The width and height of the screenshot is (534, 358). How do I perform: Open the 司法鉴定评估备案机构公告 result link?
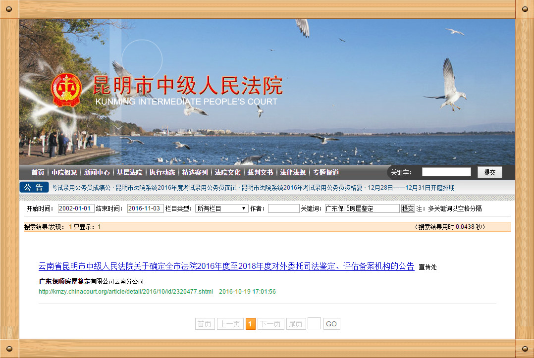click(x=226, y=266)
